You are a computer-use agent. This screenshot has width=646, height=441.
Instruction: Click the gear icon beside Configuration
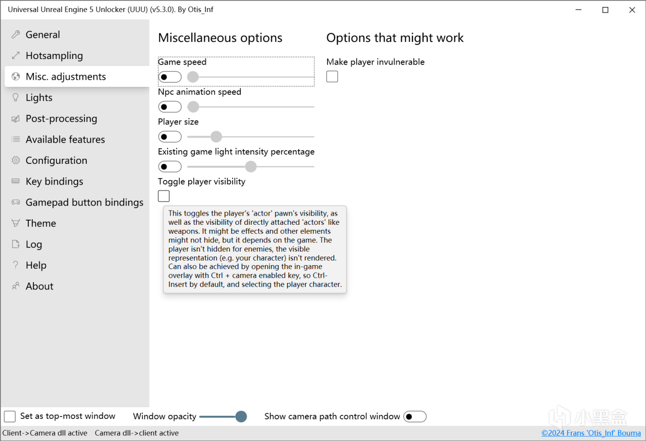(x=16, y=160)
